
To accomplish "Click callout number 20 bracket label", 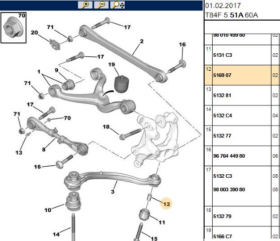I will click(x=35, y=33).
